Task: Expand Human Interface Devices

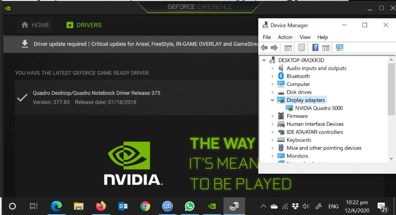Action: click(272, 124)
